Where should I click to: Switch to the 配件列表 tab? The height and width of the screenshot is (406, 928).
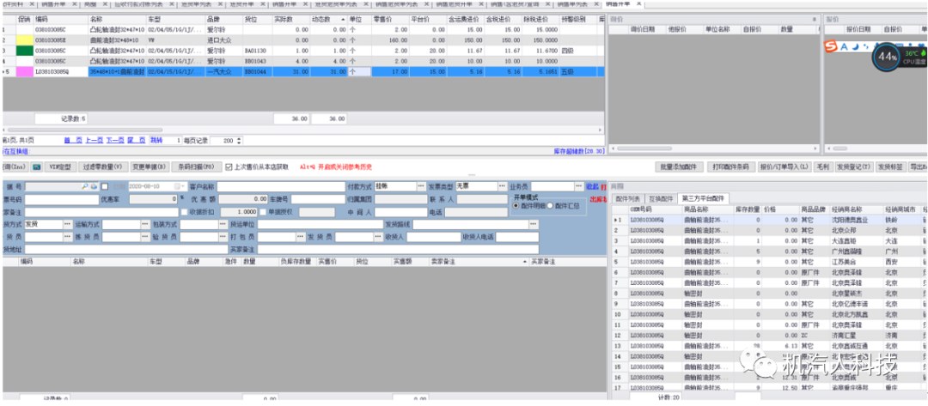pyautogui.click(x=628, y=198)
